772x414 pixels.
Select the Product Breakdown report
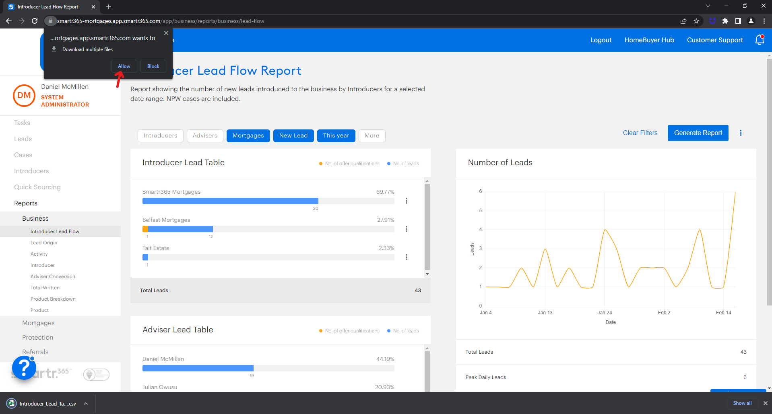coord(53,299)
